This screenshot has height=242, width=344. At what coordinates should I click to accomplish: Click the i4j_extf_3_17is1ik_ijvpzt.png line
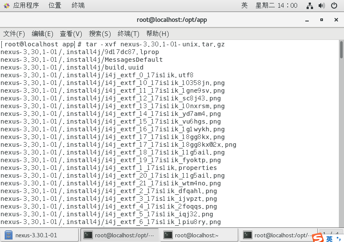(x=109, y=199)
